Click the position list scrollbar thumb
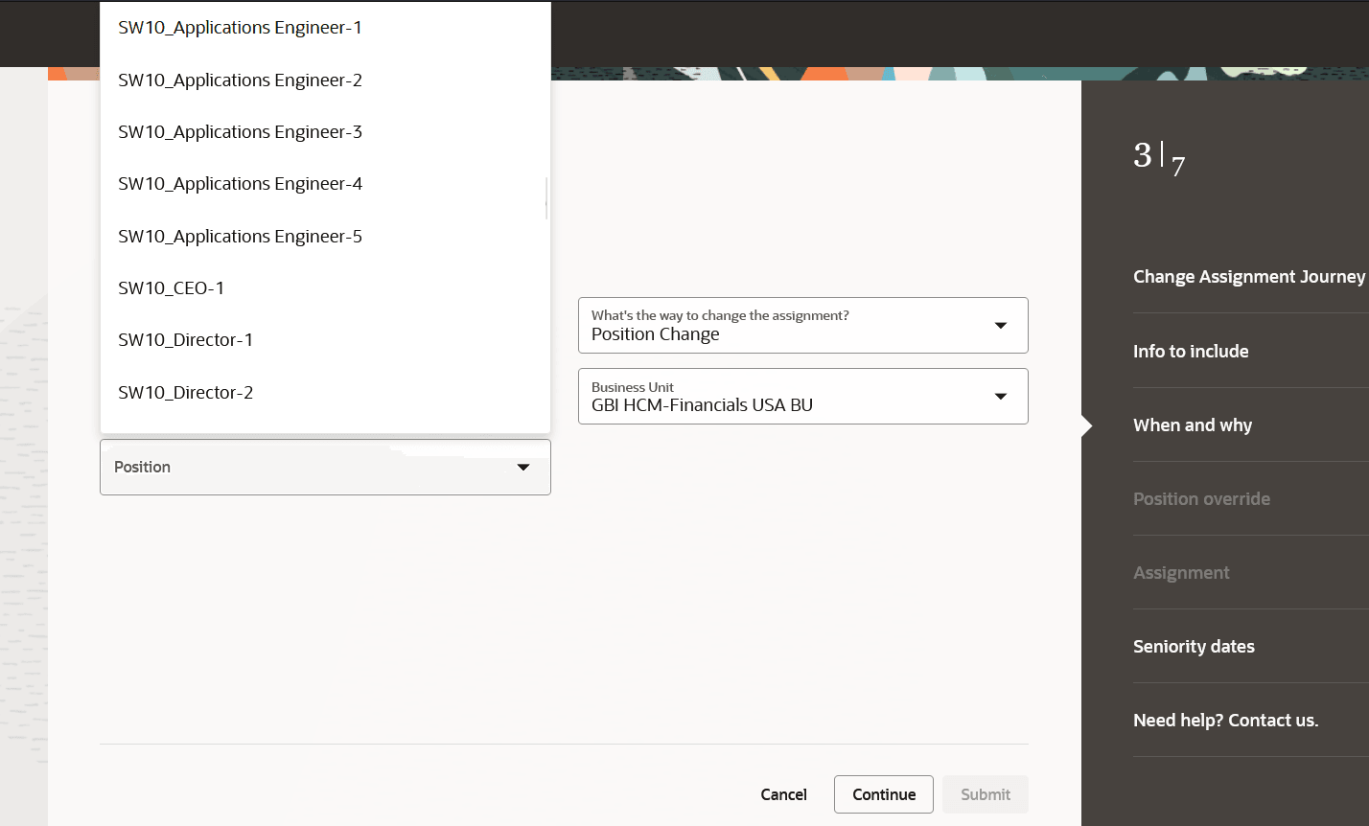The width and height of the screenshot is (1369, 826). [x=546, y=197]
